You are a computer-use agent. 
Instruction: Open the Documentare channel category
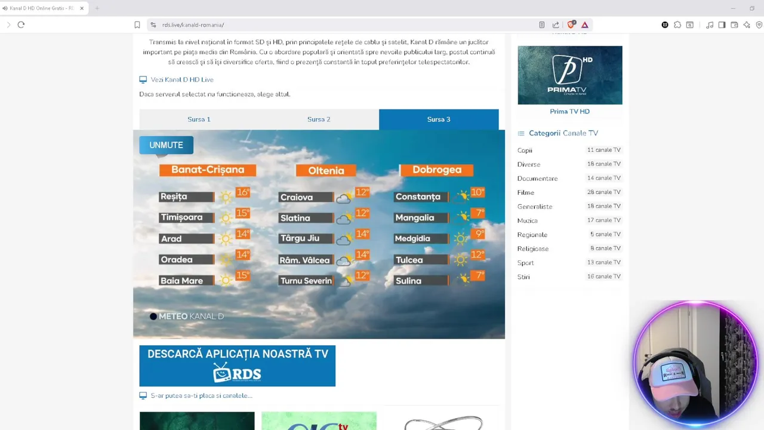[x=537, y=179]
